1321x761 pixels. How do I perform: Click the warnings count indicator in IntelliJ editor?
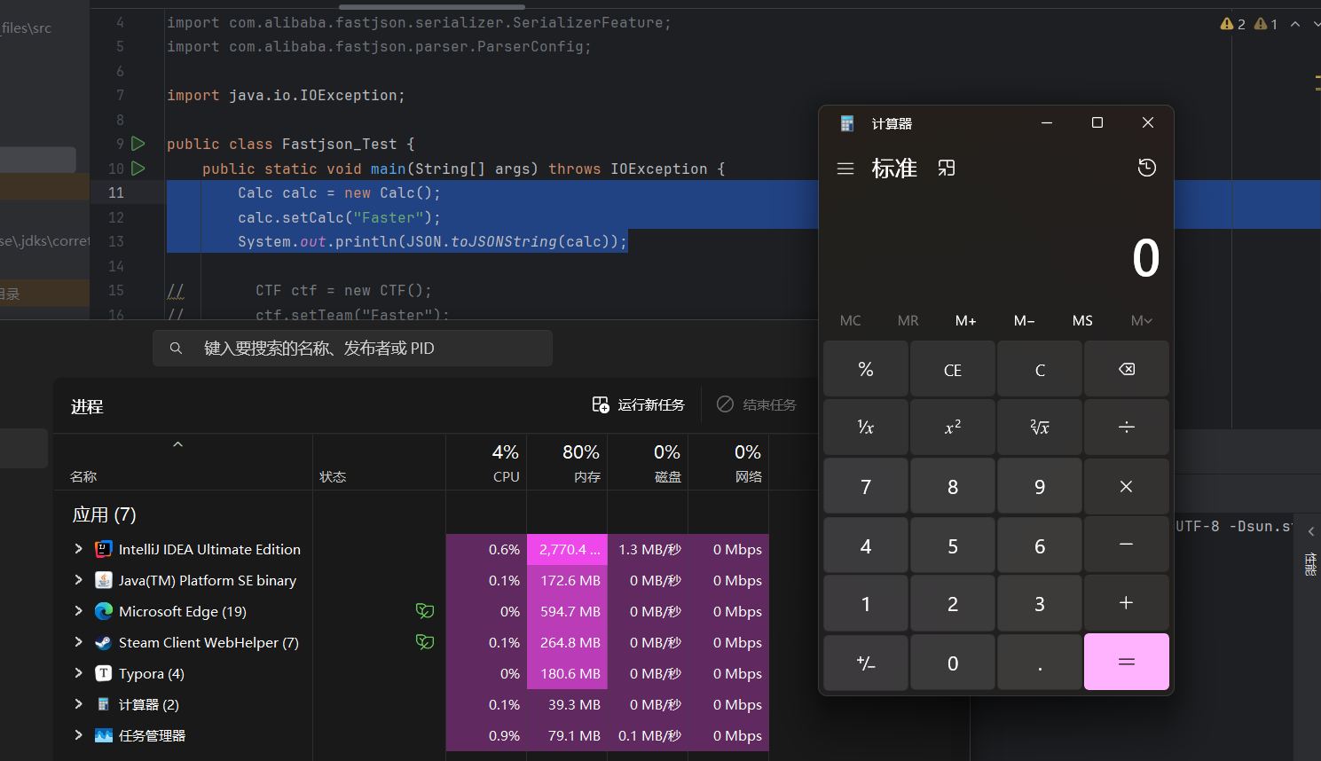[x=1233, y=24]
